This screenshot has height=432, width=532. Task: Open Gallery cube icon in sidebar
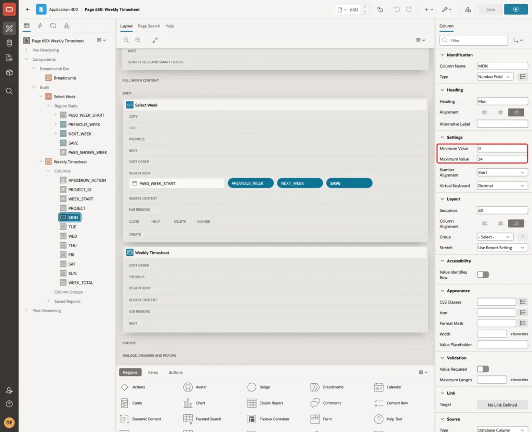[x=9, y=72]
